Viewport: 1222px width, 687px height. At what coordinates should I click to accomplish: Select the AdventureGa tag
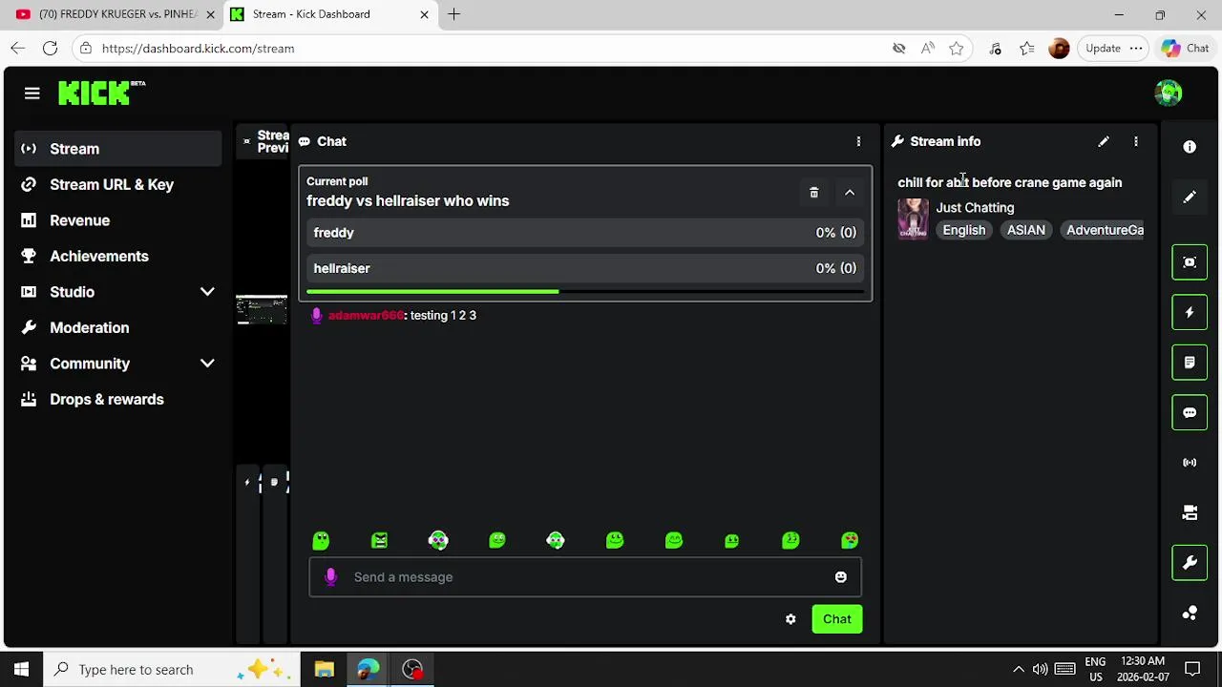(x=1103, y=230)
